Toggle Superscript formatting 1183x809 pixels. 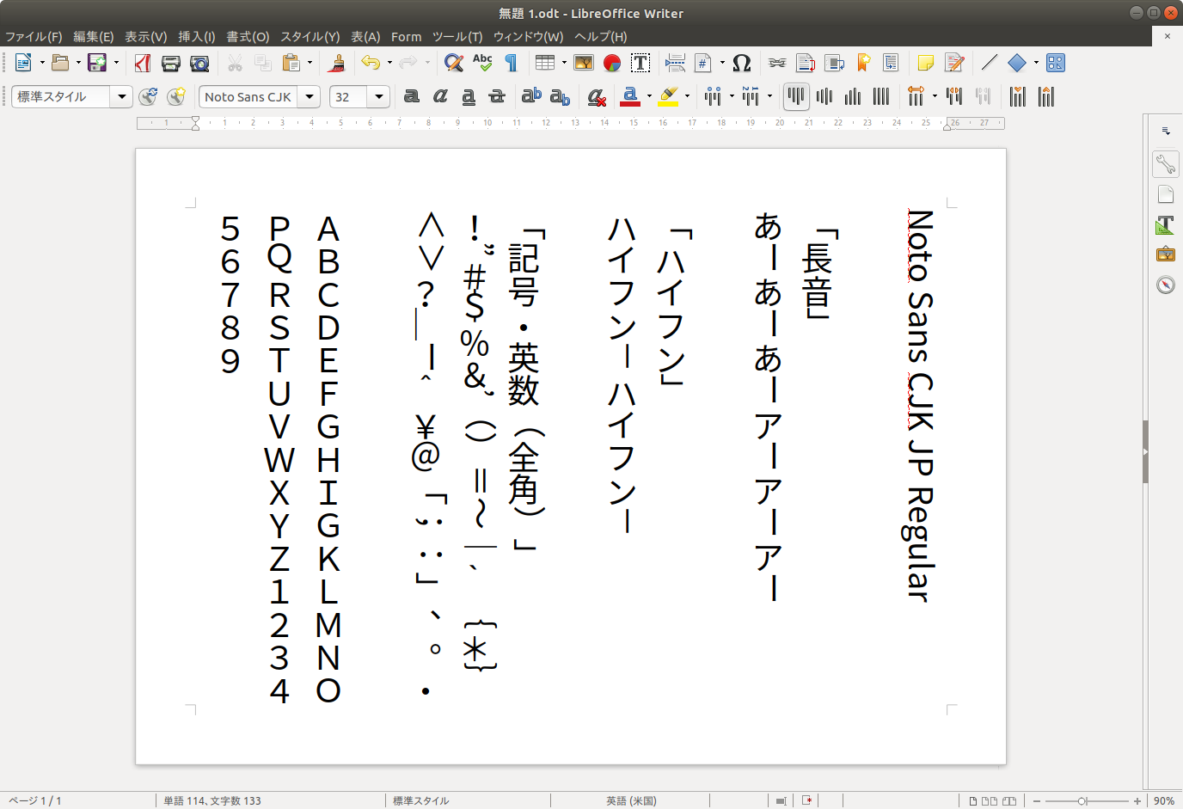(x=531, y=96)
